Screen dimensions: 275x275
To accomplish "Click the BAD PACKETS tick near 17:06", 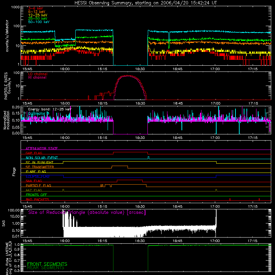I will click(230, 199).
